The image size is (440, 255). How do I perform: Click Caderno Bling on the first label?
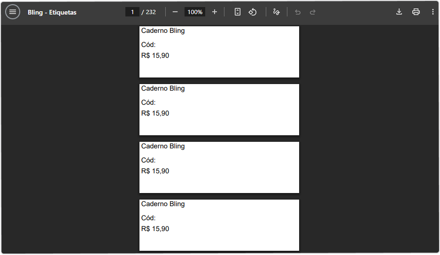pos(163,31)
